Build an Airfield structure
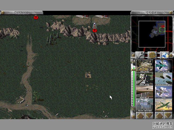 145,92
